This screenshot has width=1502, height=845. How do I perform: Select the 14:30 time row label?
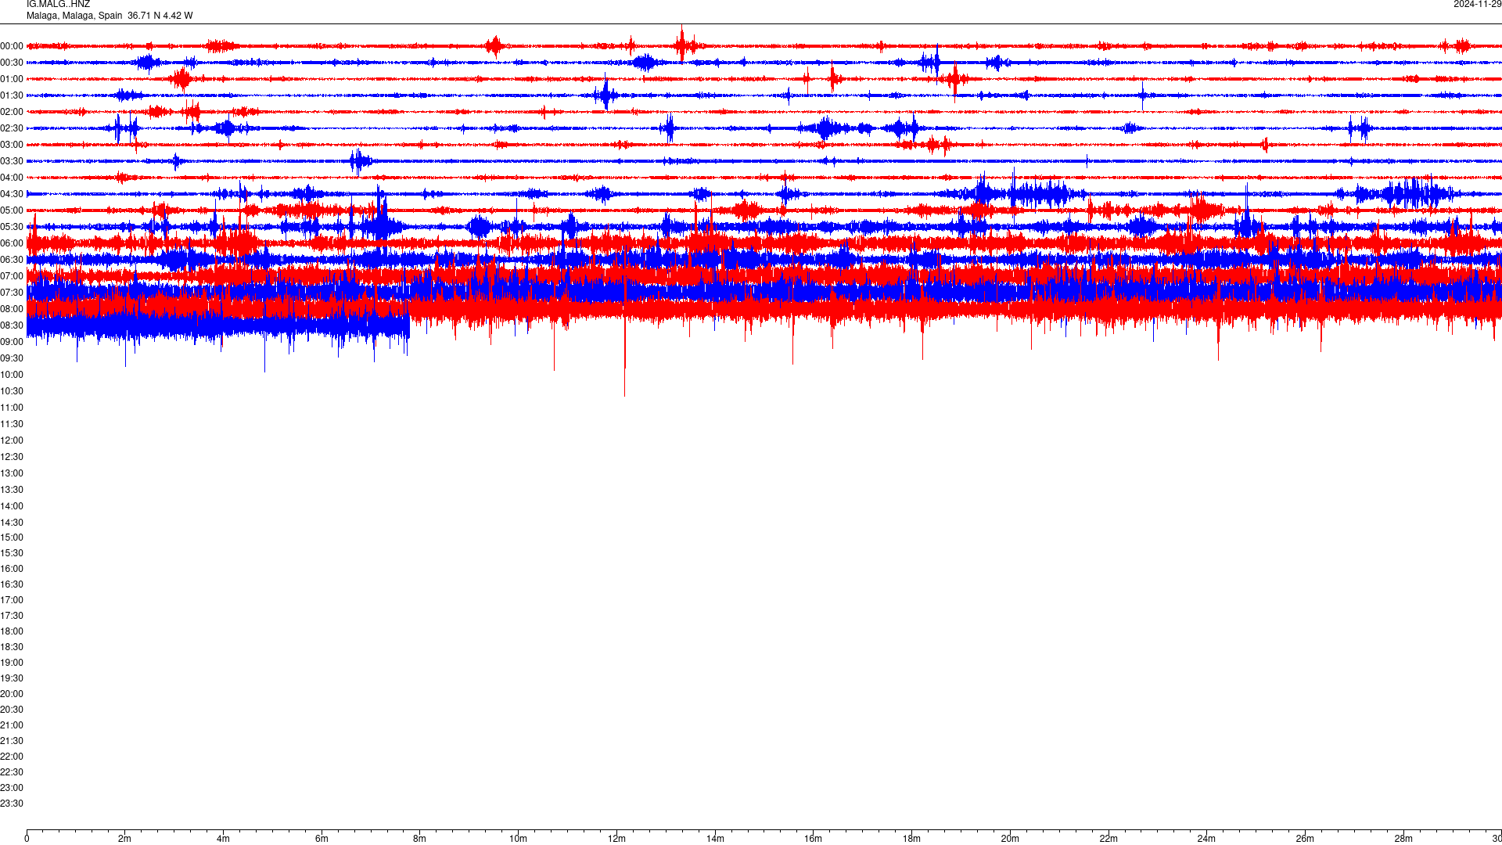(12, 523)
